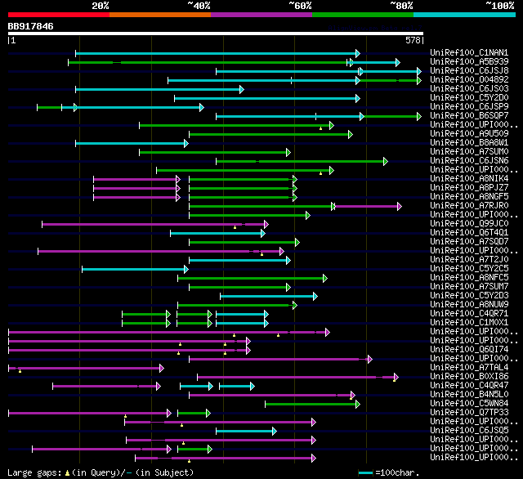Select UniRef100_C4QR47 hit name
Screen dimensions: 523x479
469,386
